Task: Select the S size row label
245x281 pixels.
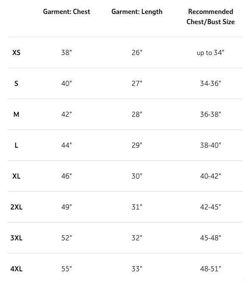Action: [x=17, y=83]
